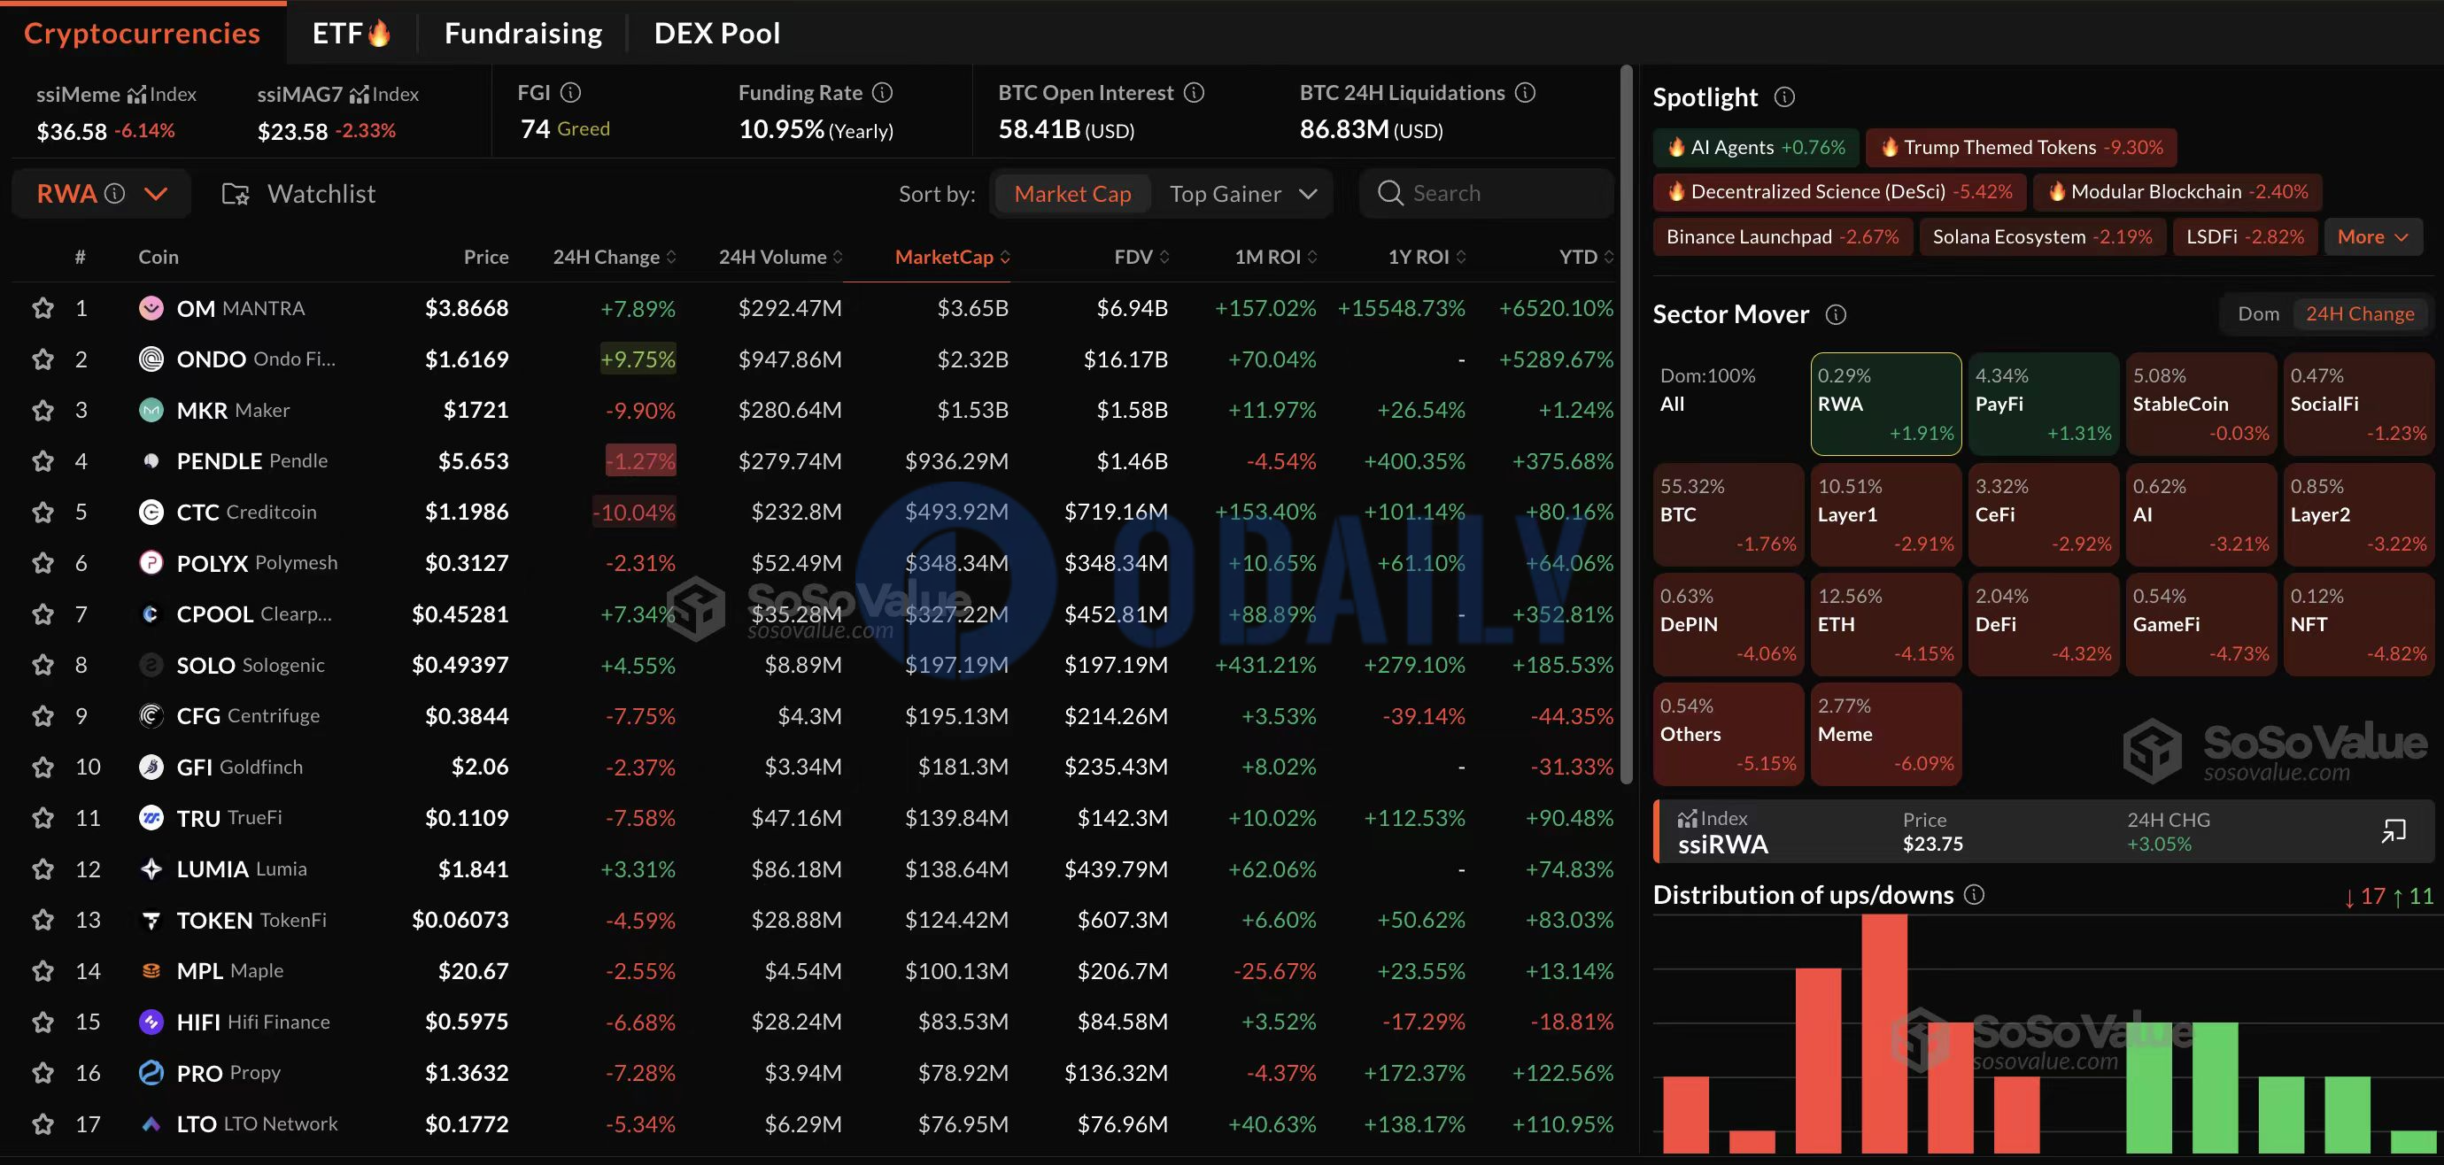Click the POLYX Polymesh logo

coord(151,564)
